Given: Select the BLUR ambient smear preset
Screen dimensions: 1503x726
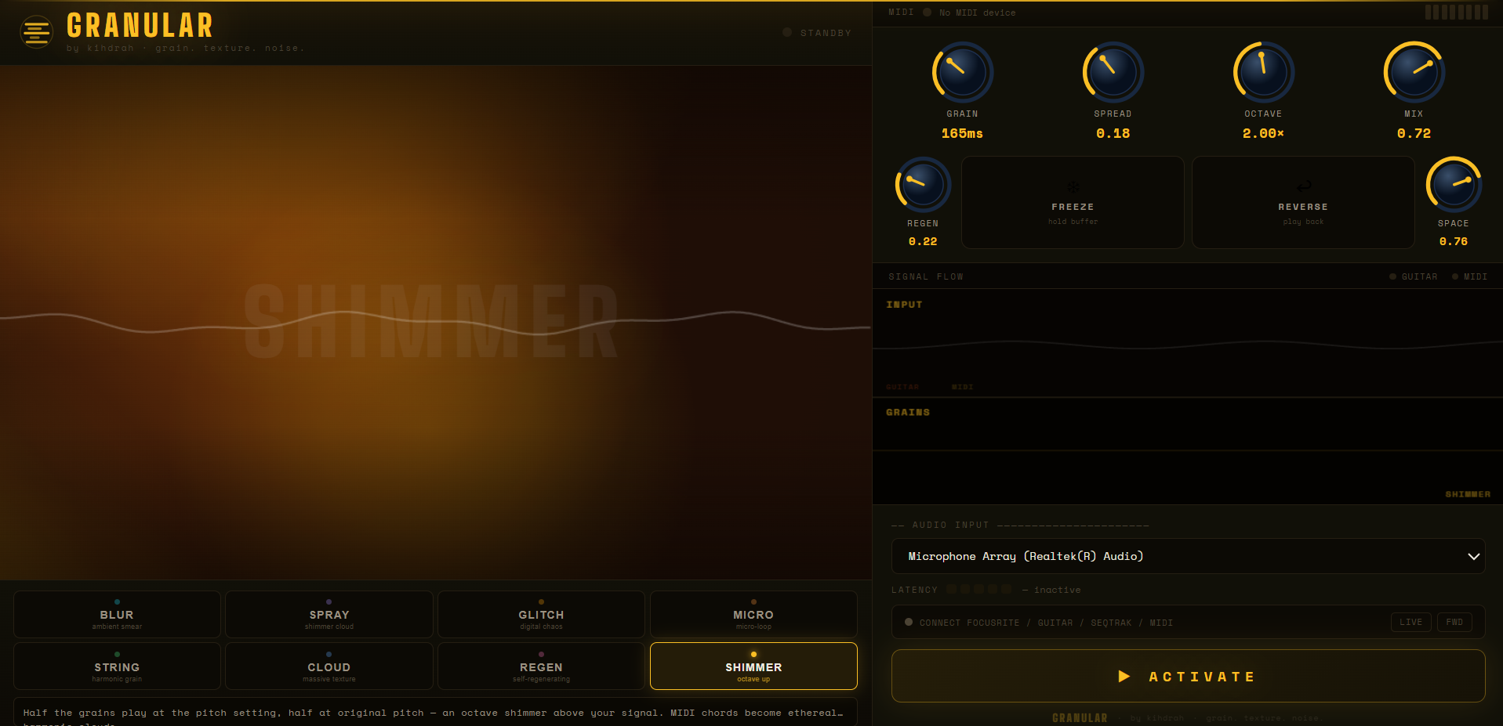Looking at the screenshot, I should (117, 615).
